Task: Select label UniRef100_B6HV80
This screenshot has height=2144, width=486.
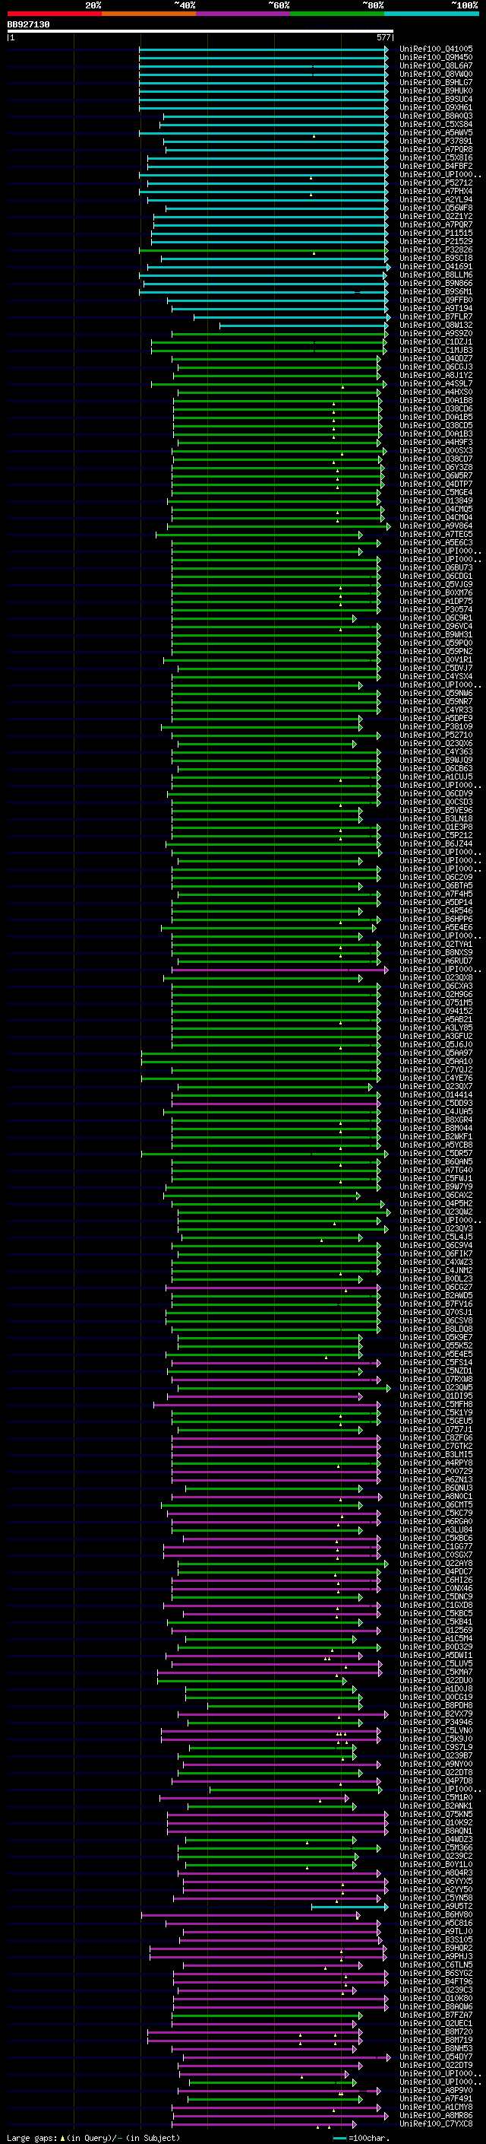Action: click(436, 1915)
